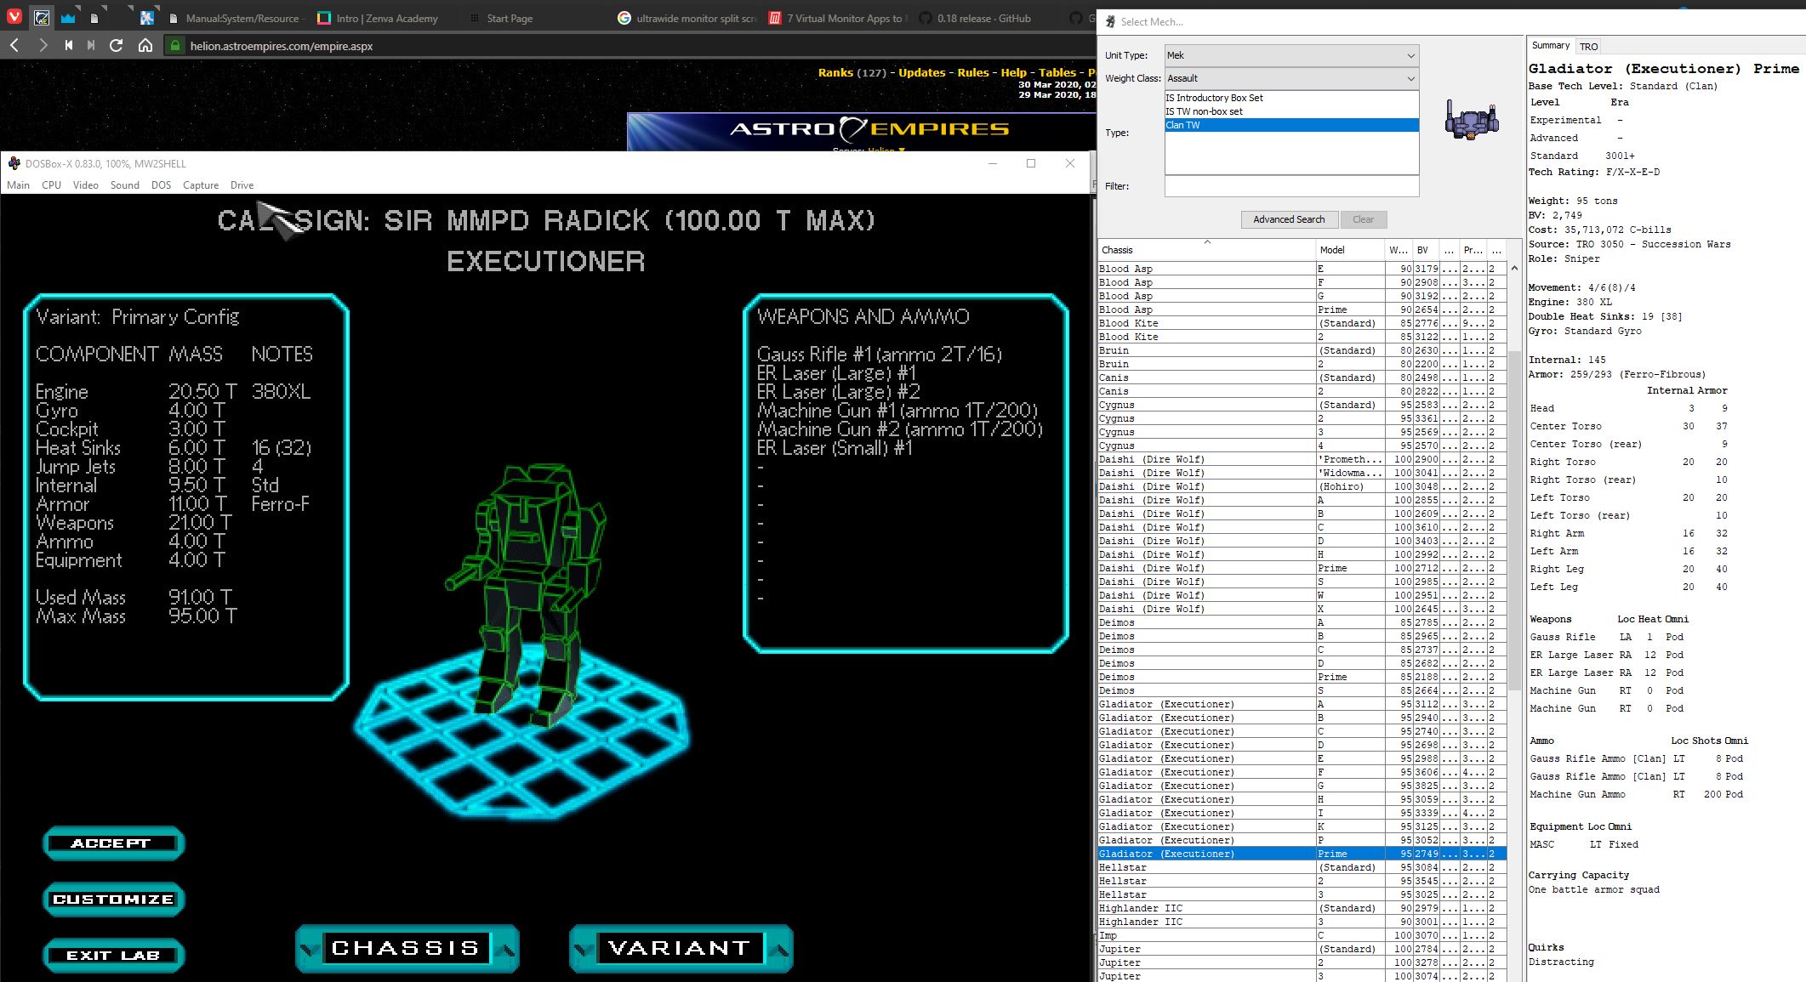Expand the Weight Class dropdown
The image size is (1806, 982).
point(1290,78)
